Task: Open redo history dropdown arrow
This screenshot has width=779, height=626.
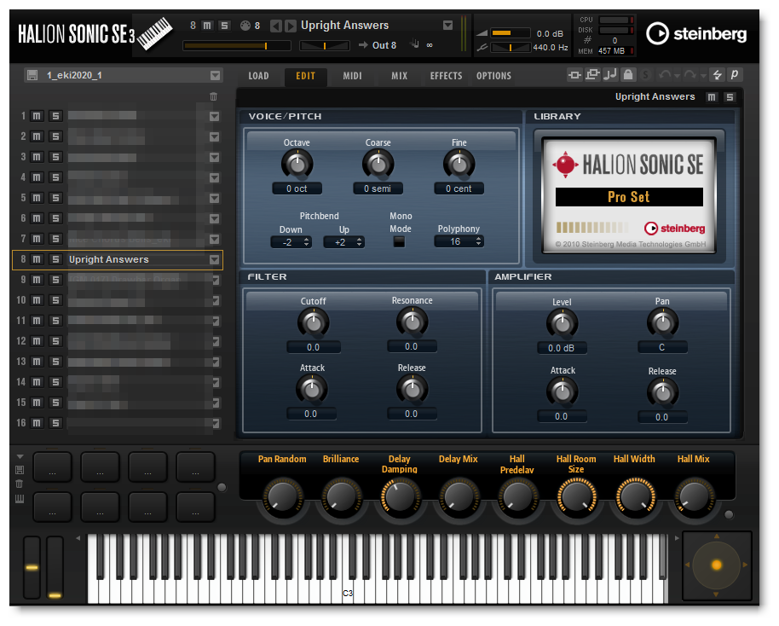Action: click(703, 76)
